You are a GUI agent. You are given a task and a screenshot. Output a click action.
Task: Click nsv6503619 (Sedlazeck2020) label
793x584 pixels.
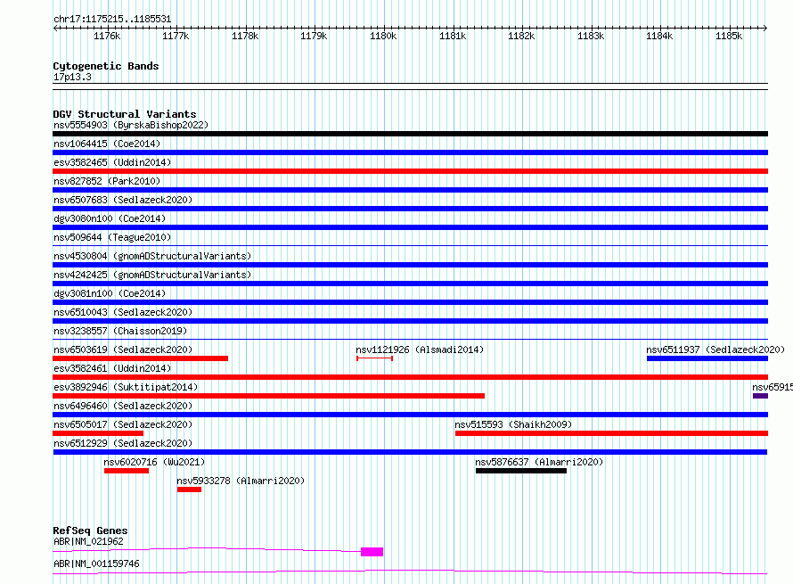[123, 350]
